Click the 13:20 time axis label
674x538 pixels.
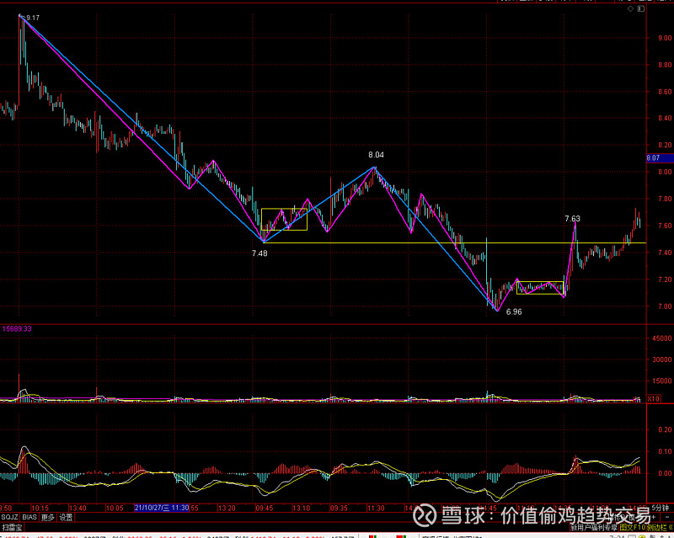(226, 508)
